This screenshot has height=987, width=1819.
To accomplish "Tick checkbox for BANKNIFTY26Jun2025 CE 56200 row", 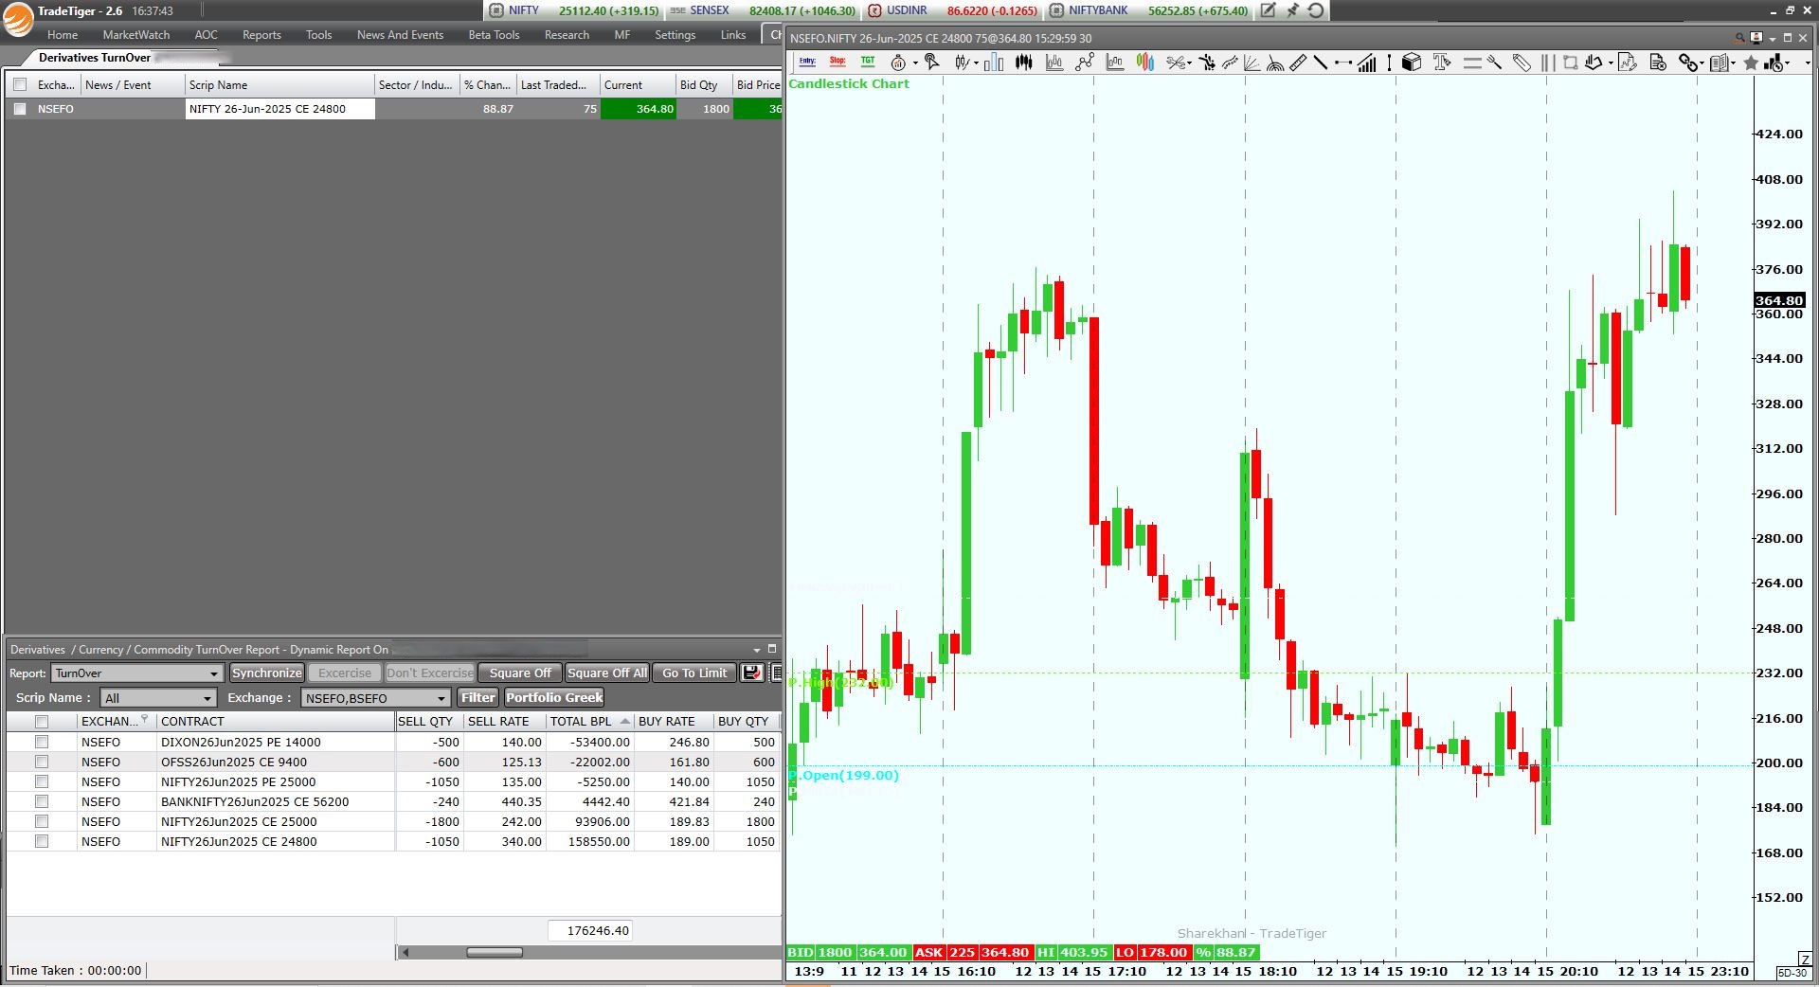I will [x=42, y=801].
